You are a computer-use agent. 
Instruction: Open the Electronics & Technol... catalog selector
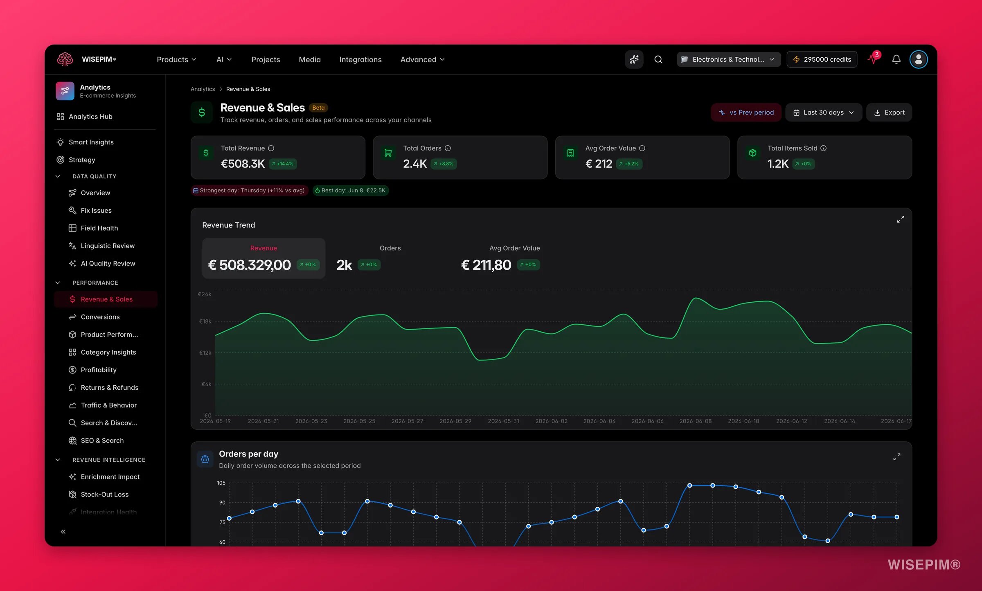coord(728,59)
